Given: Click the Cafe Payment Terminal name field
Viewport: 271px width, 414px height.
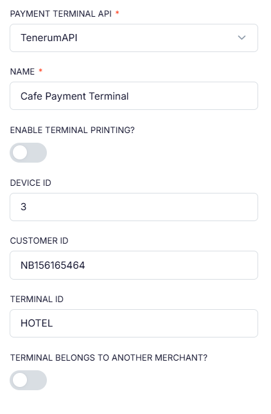Looking at the screenshot, I should pos(134,96).
